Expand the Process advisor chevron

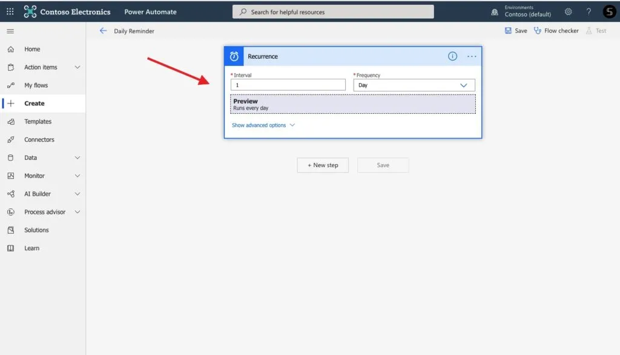coord(77,212)
